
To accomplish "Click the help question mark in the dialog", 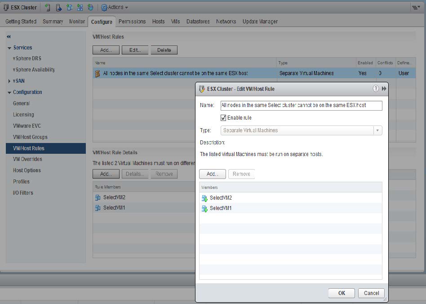I will click(x=377, y=89).
